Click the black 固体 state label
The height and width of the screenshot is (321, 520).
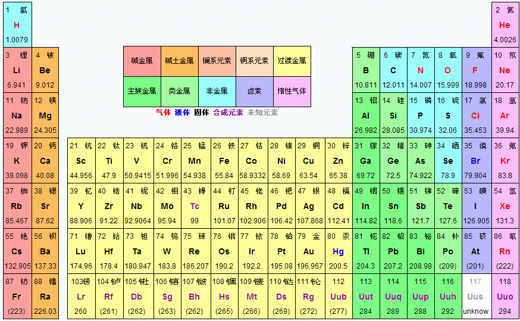click(201, 113)
